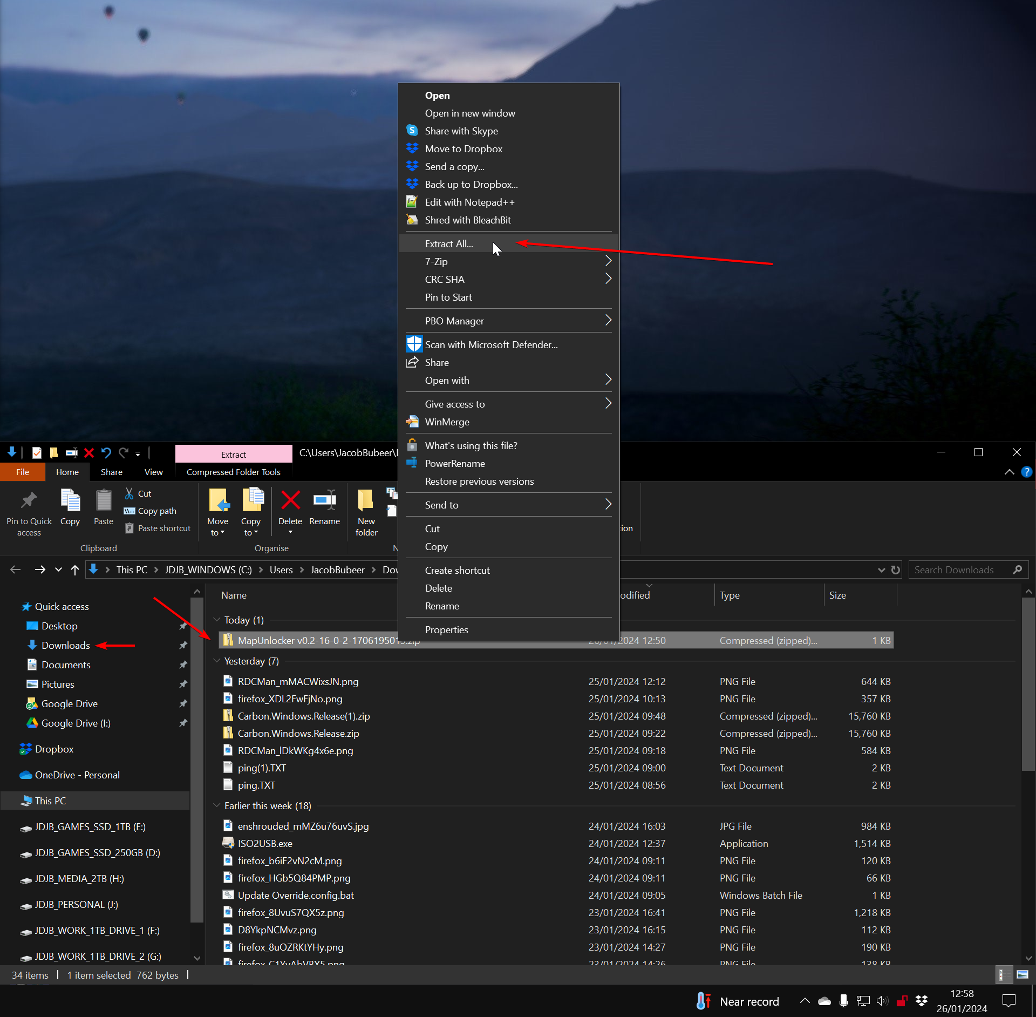1036x1017 pixels.
Task: Collapse the ribbon with chevron
Action: coord(1009,472)
